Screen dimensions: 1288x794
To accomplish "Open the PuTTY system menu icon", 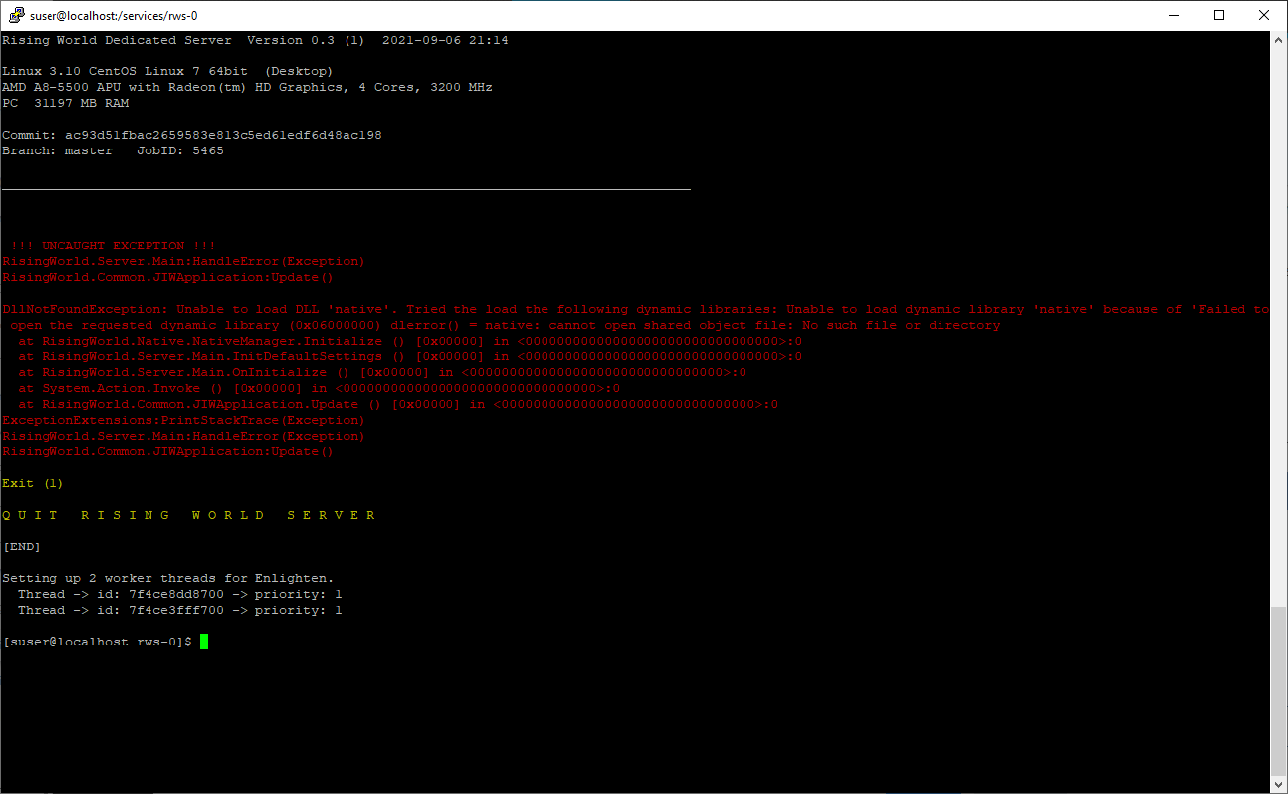I will [16, 15].
